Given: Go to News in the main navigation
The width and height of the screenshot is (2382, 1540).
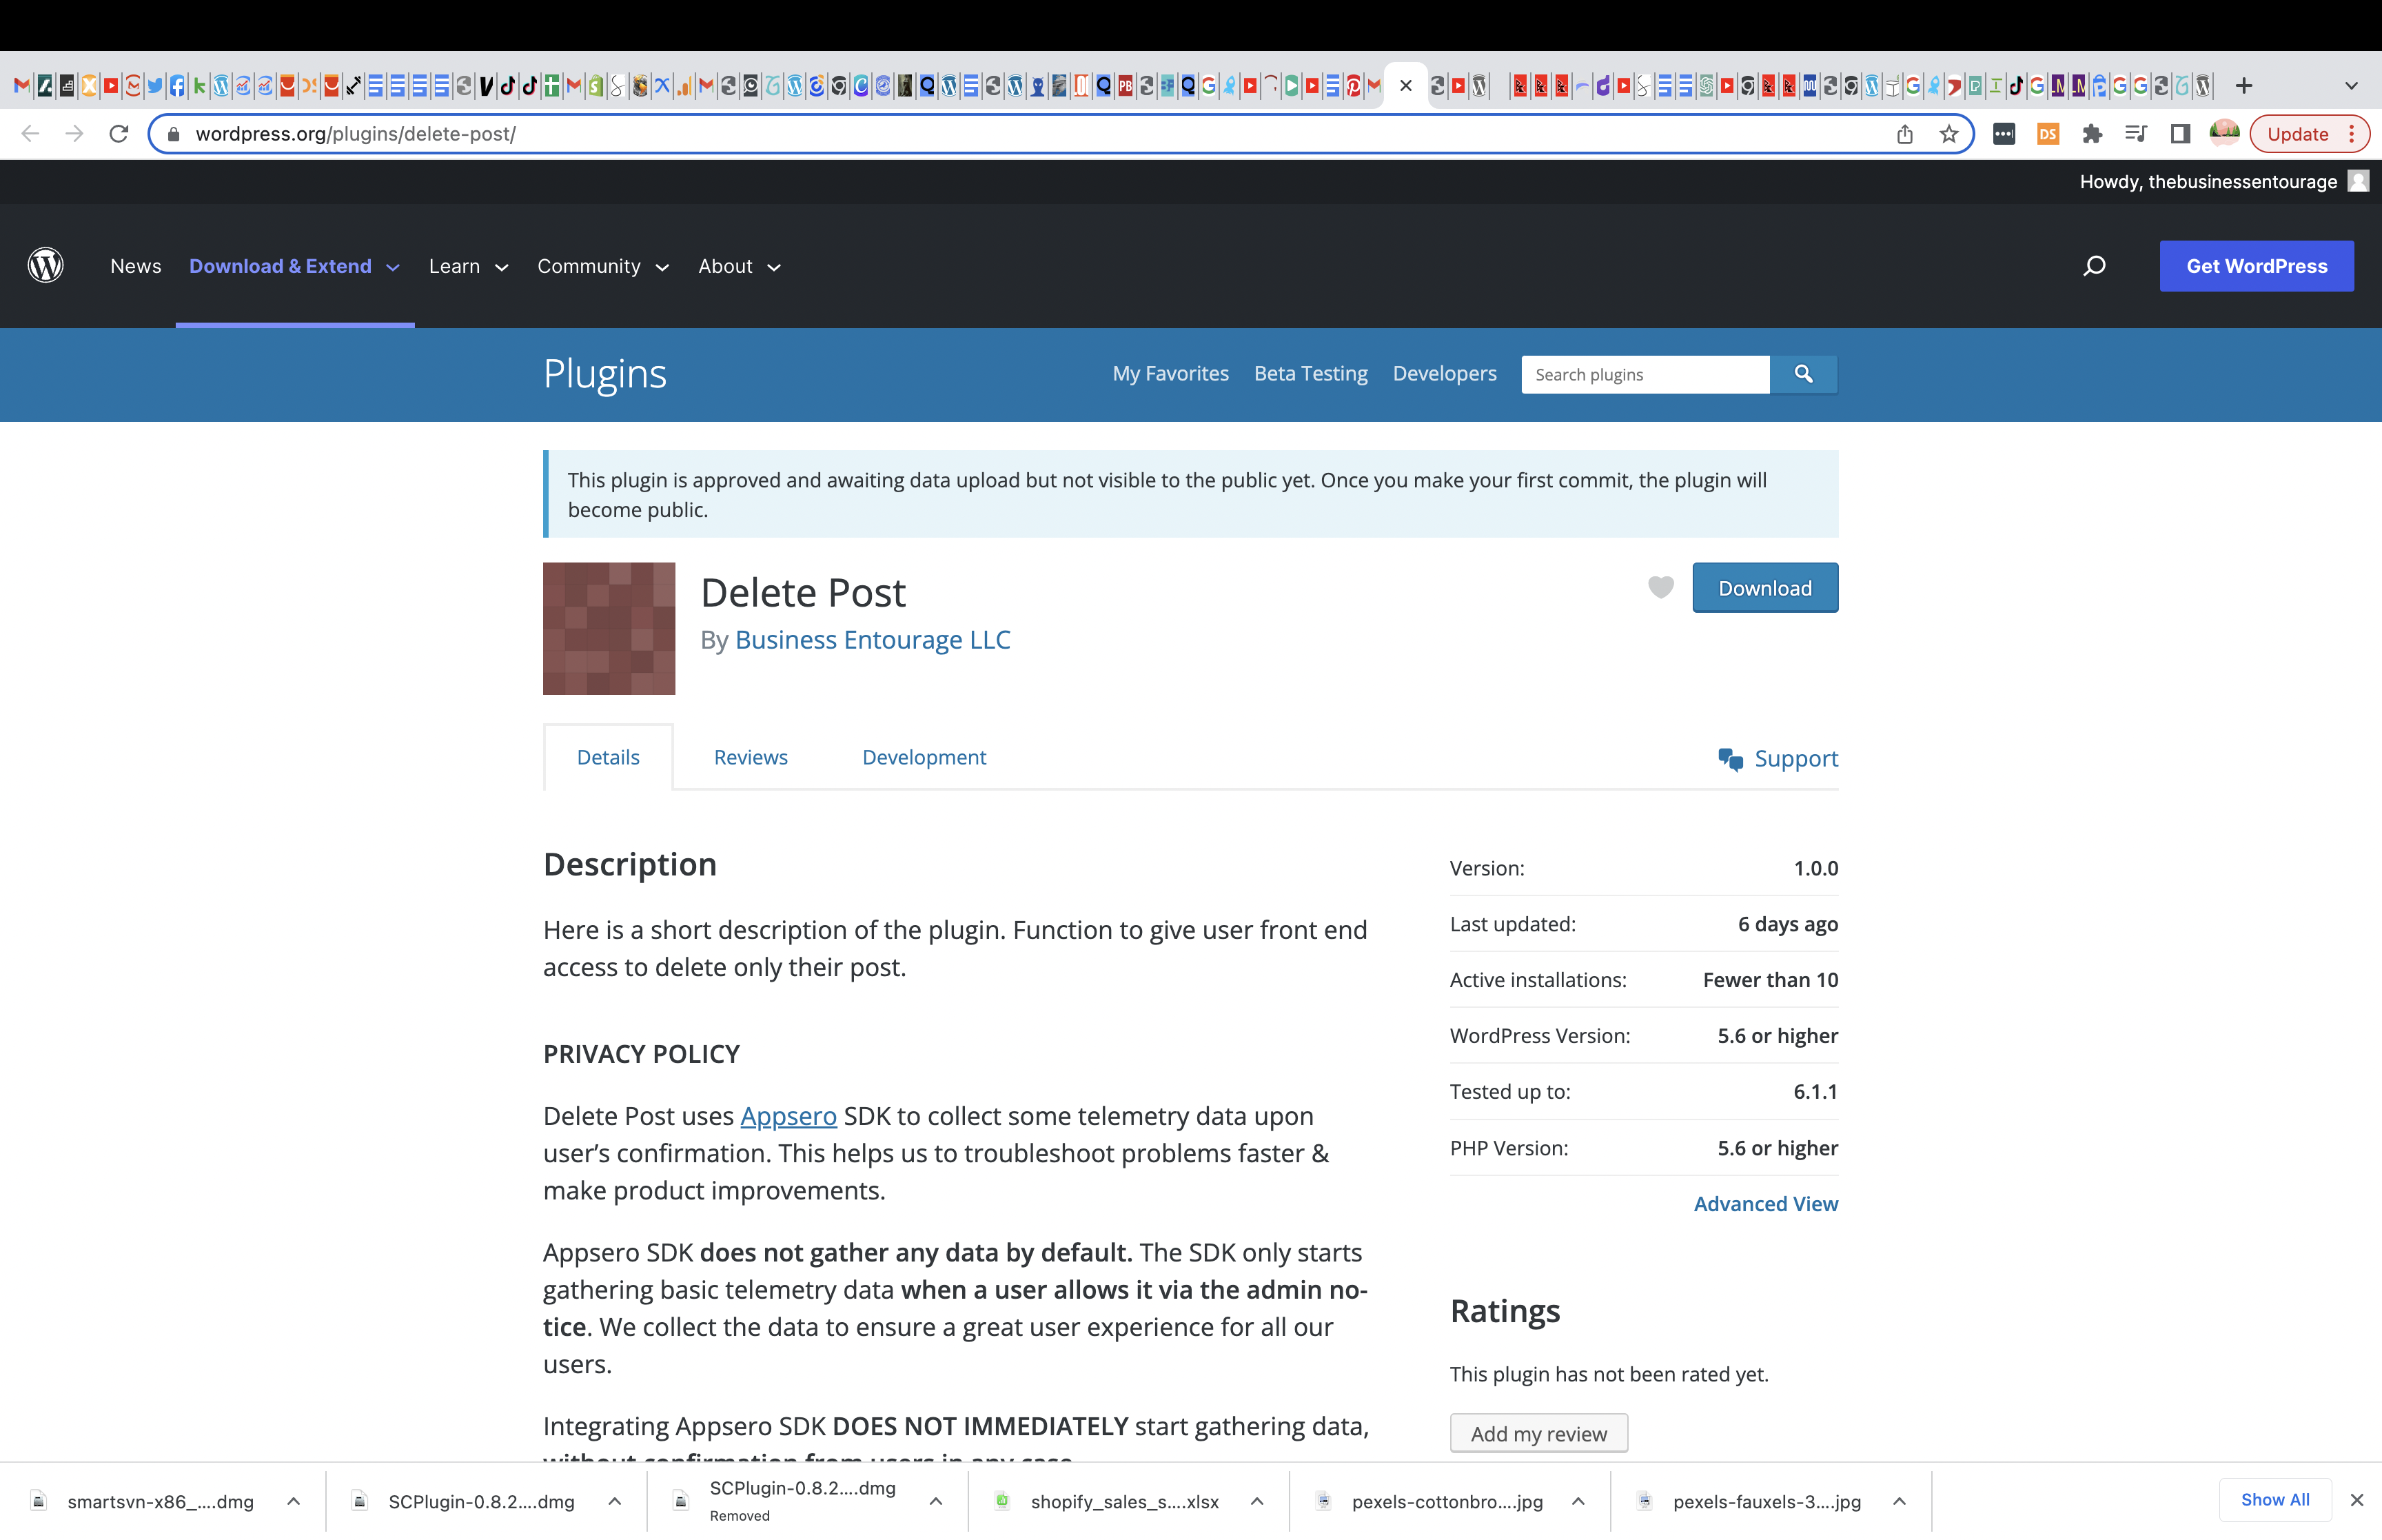Looking at the screenshot, I should [x=136, y=266].
